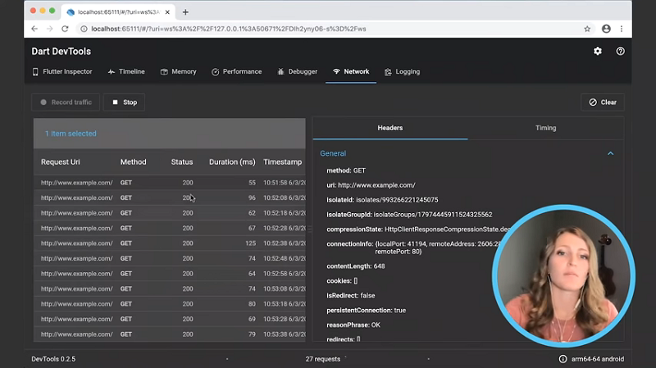Clear the network request list

(603, 102)
